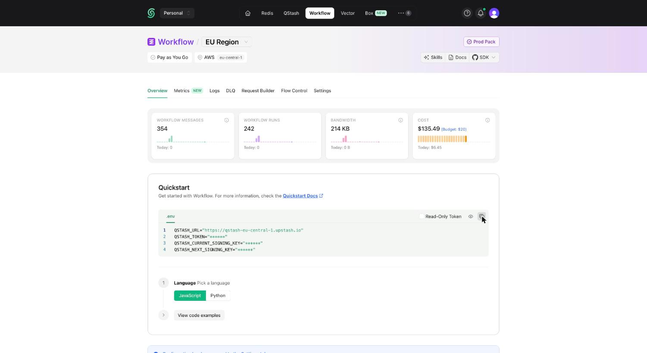This screenshot has height=353, width=647.
Task: Open the Vector section
Action: [x=348, y=13]
